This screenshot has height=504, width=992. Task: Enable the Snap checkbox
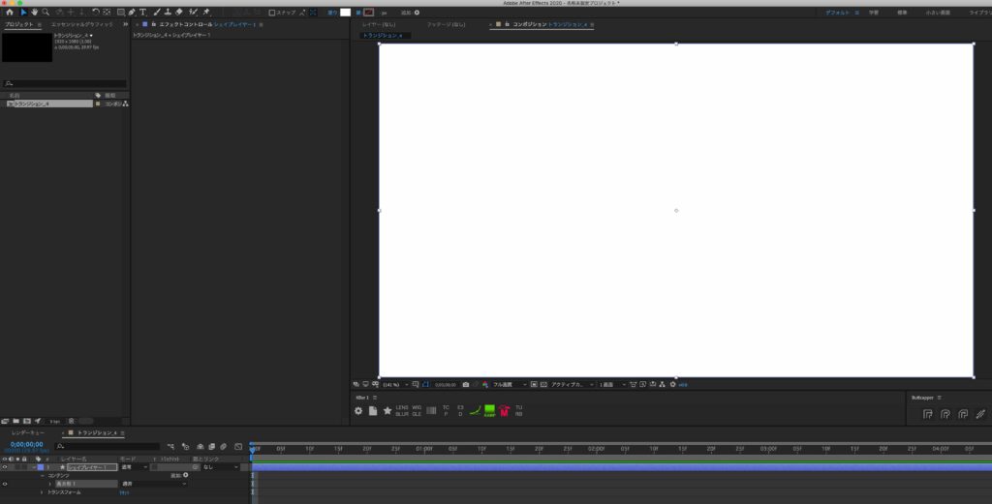click(272, 13)
